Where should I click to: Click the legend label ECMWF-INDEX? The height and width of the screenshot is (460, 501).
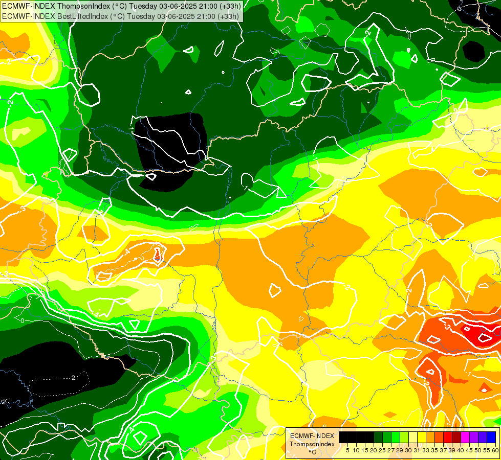pos(312,436)
